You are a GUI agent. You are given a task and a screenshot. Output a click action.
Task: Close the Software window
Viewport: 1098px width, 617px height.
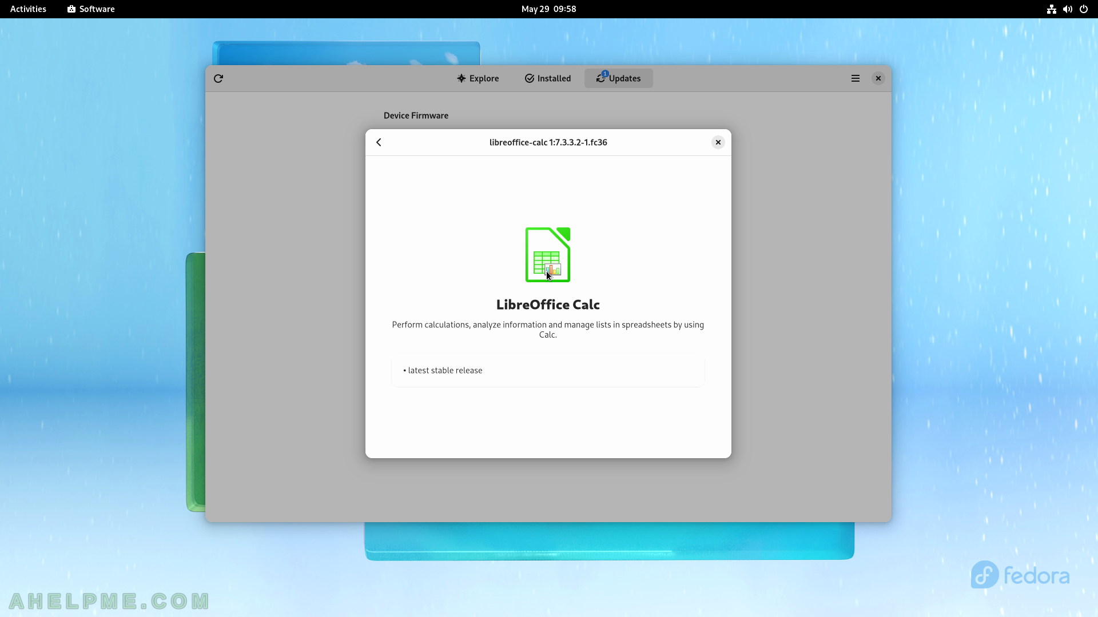click(x=878, y=78)
